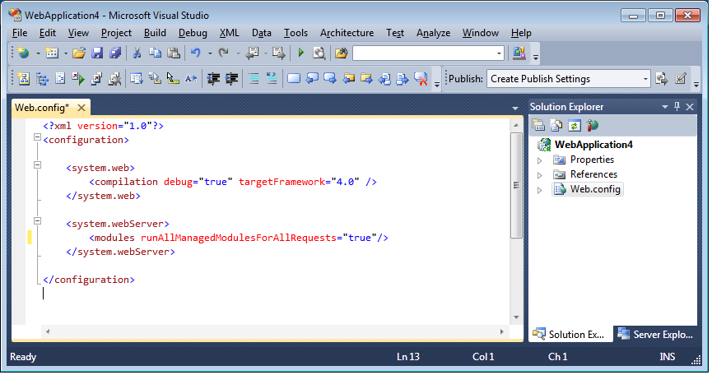Viewport: 712px width, 375px height.
Task: Comment out the selected lines icon
Action: pyautogui.click(x=254, y=79)
